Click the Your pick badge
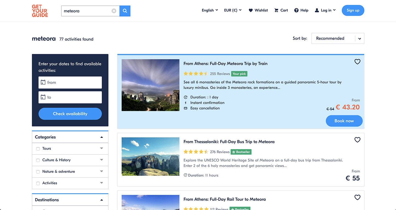This screenshot has width=396, height=210. point(239,74)
